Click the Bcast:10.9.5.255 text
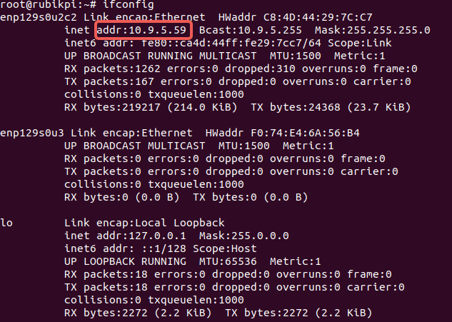Screen dimensions: 452x322 (251, 30)
